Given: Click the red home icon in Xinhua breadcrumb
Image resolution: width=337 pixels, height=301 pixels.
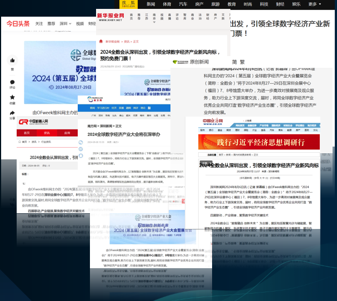Looking at the screenshot, I should click(101, 41).
